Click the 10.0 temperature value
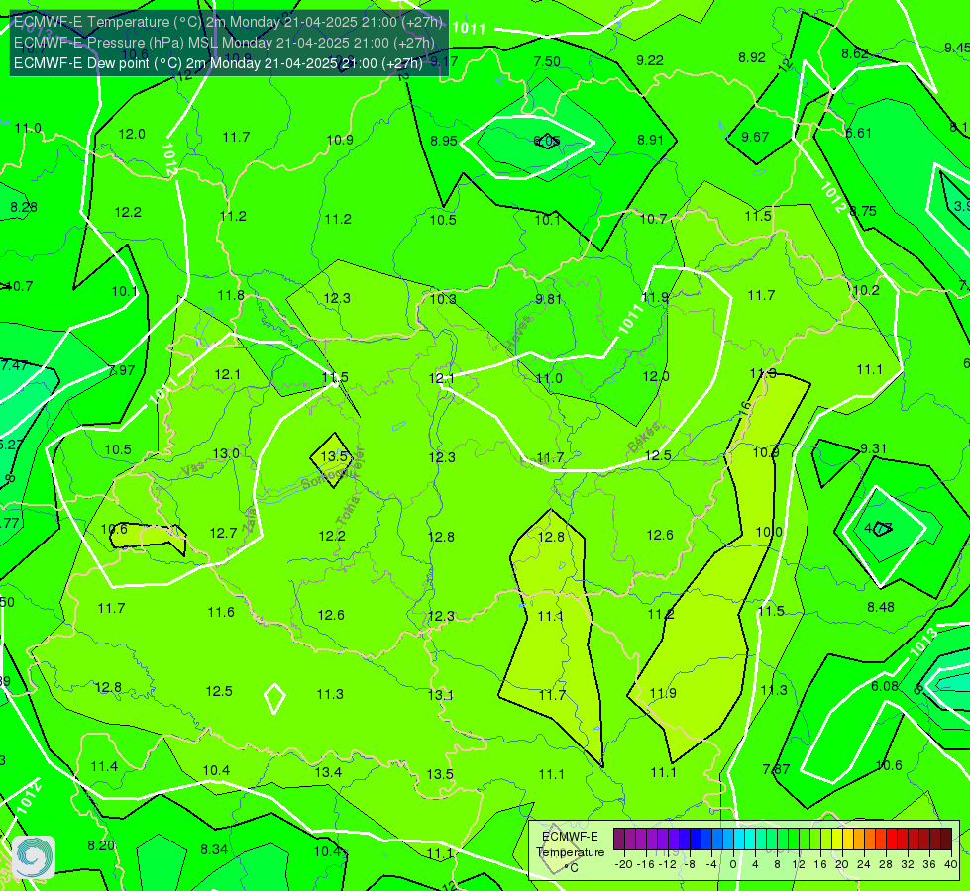 pyautogui.click(x=769, y=532)
